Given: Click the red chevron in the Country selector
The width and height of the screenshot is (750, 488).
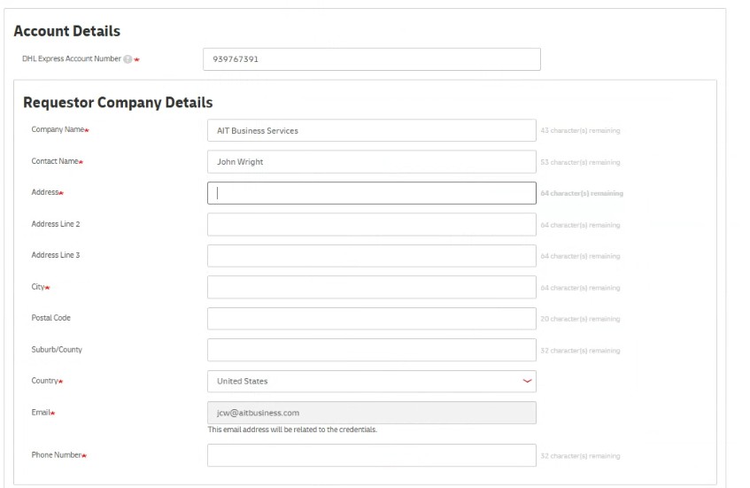Looking at the screenshot, I should [x=528, y=382].
